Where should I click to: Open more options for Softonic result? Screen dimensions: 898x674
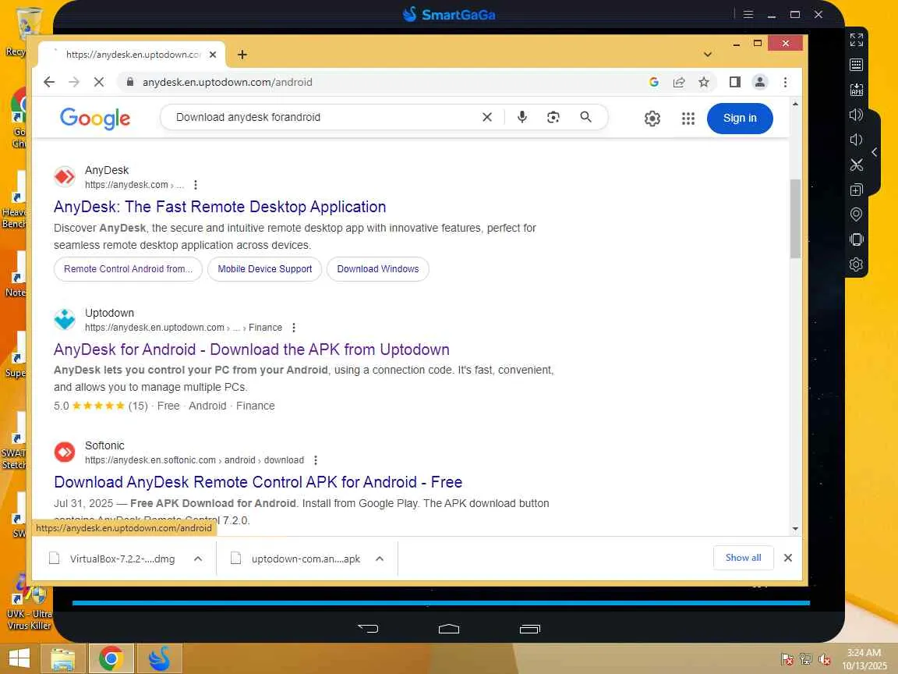coord(316,459)
